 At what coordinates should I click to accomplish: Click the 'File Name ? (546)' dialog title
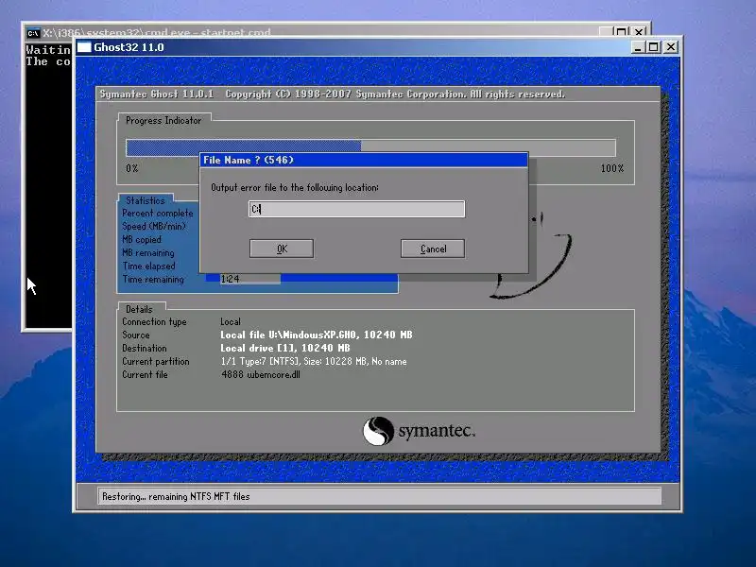(x=249, y=160)
